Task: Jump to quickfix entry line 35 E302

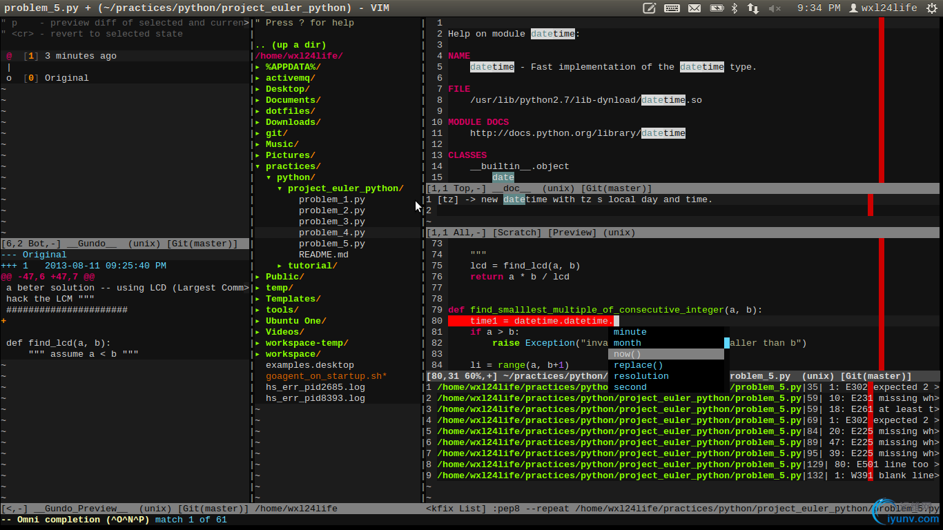Action: point(683,387)
